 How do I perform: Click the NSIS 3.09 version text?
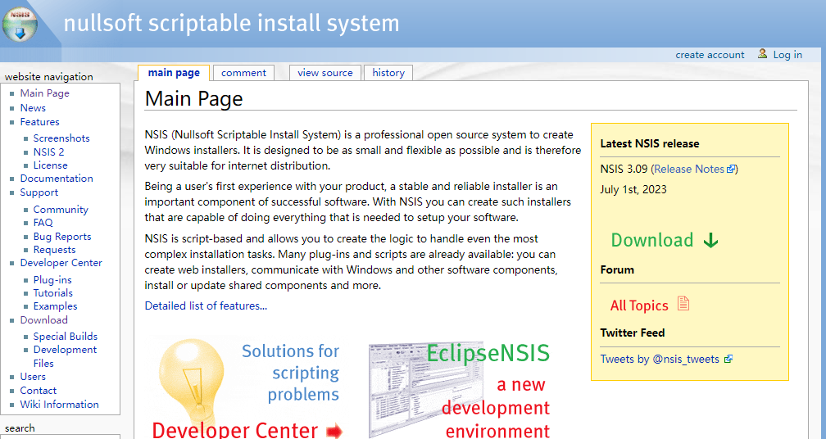tap(624, 169)
